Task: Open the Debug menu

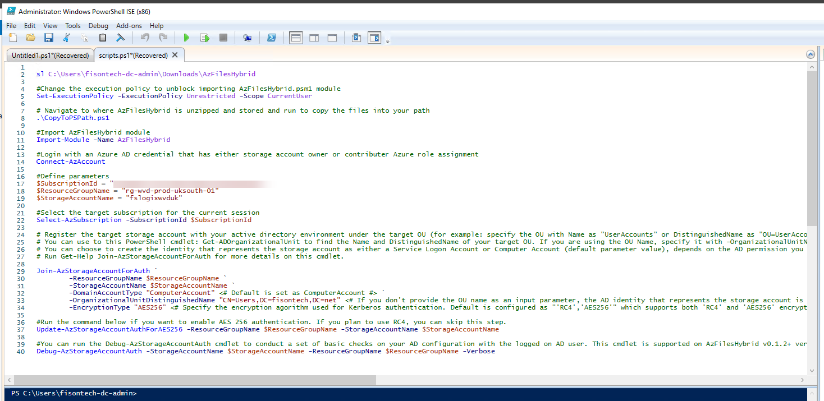Action: 98,26
